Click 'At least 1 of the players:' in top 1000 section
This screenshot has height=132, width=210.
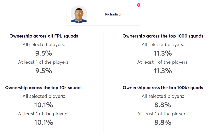[x=163, y=62]
